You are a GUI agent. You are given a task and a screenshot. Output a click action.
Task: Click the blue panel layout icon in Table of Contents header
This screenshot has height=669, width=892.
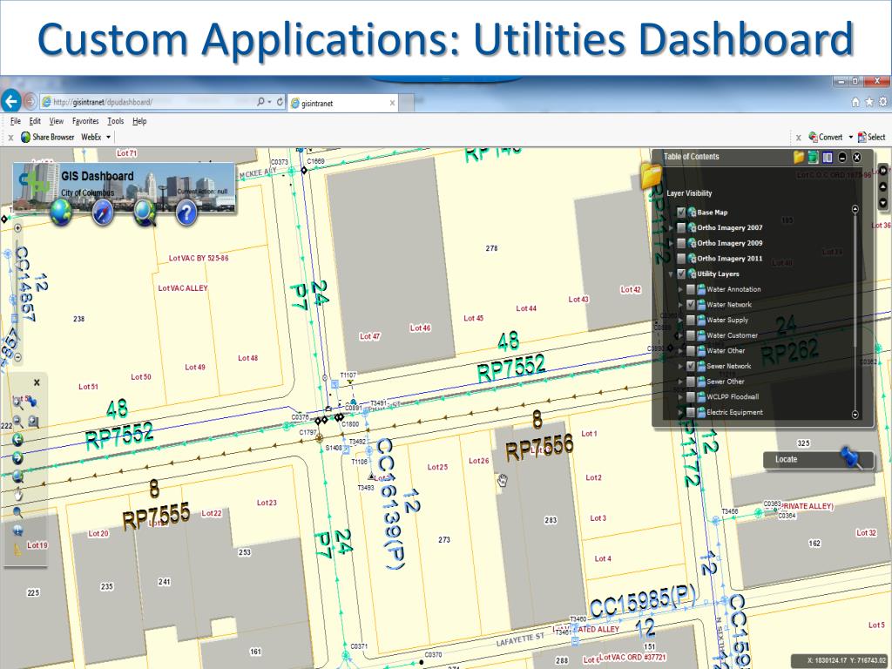tap(828, 157)
